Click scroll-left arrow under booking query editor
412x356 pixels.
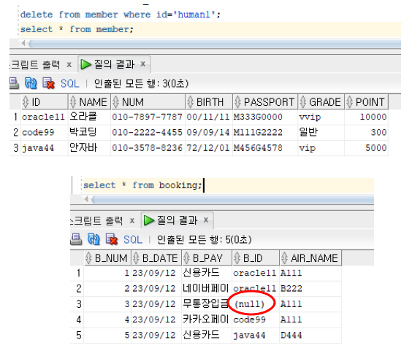click(x=86, y=199)
